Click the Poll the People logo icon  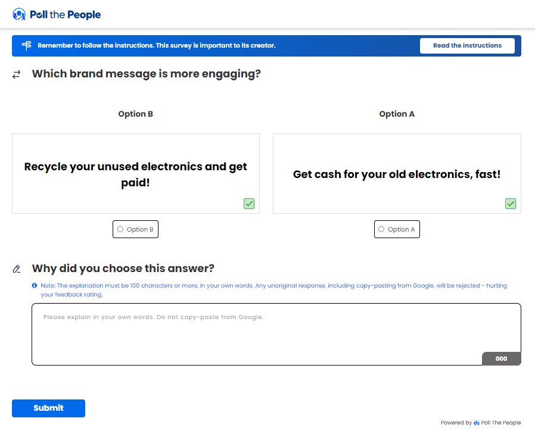click(x=19, y=14)
